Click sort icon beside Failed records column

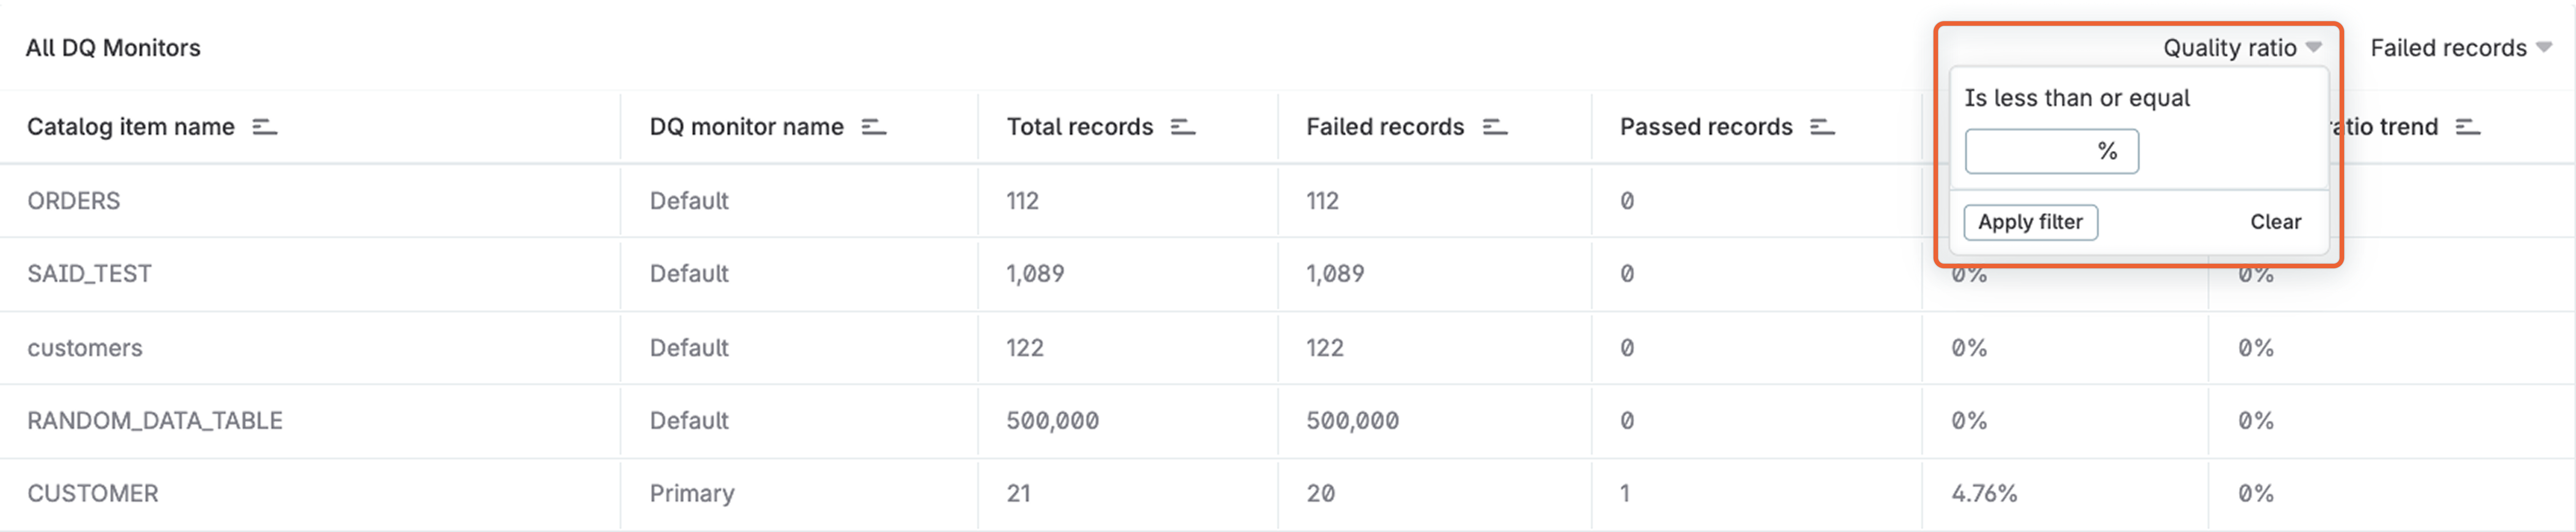click(x=1494, y=127)
